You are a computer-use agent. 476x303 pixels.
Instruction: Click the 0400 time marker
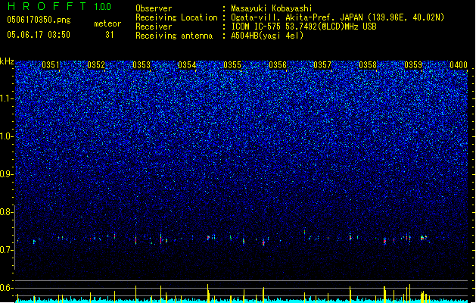pyautogui.click(x=459, y=65)
